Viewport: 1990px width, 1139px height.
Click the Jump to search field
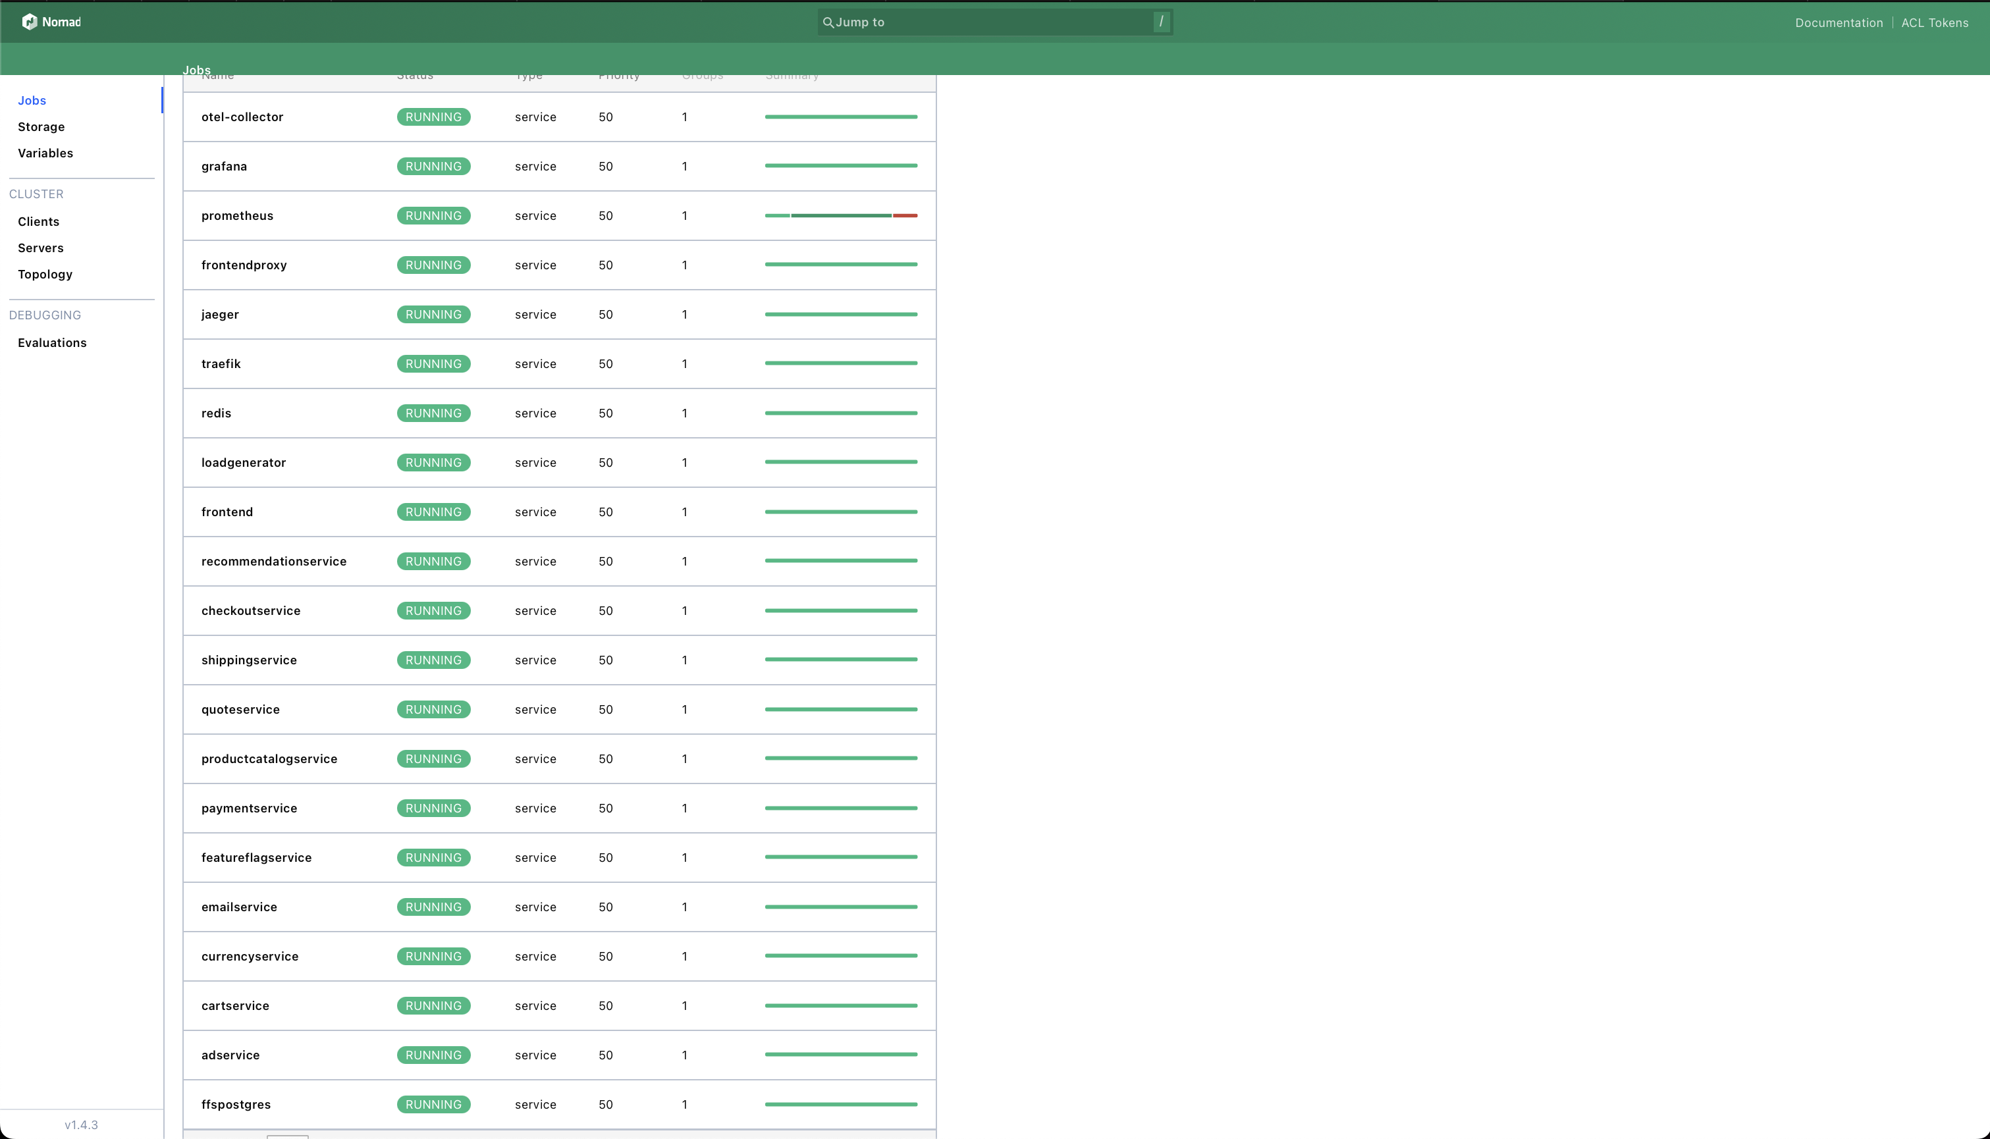994,22
